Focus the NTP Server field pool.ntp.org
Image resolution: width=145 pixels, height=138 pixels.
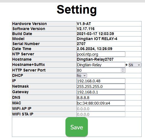[x=101, y=54]
